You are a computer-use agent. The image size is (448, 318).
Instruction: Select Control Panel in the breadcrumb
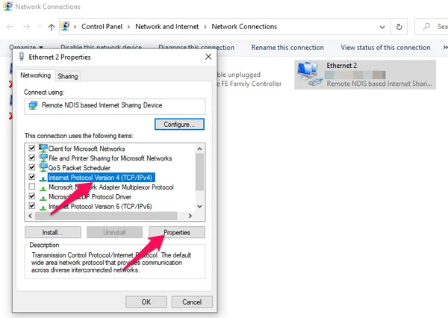(102, 27)
